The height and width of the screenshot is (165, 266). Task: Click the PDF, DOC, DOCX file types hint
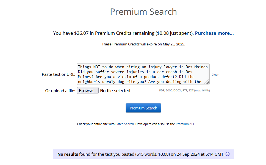184,91
